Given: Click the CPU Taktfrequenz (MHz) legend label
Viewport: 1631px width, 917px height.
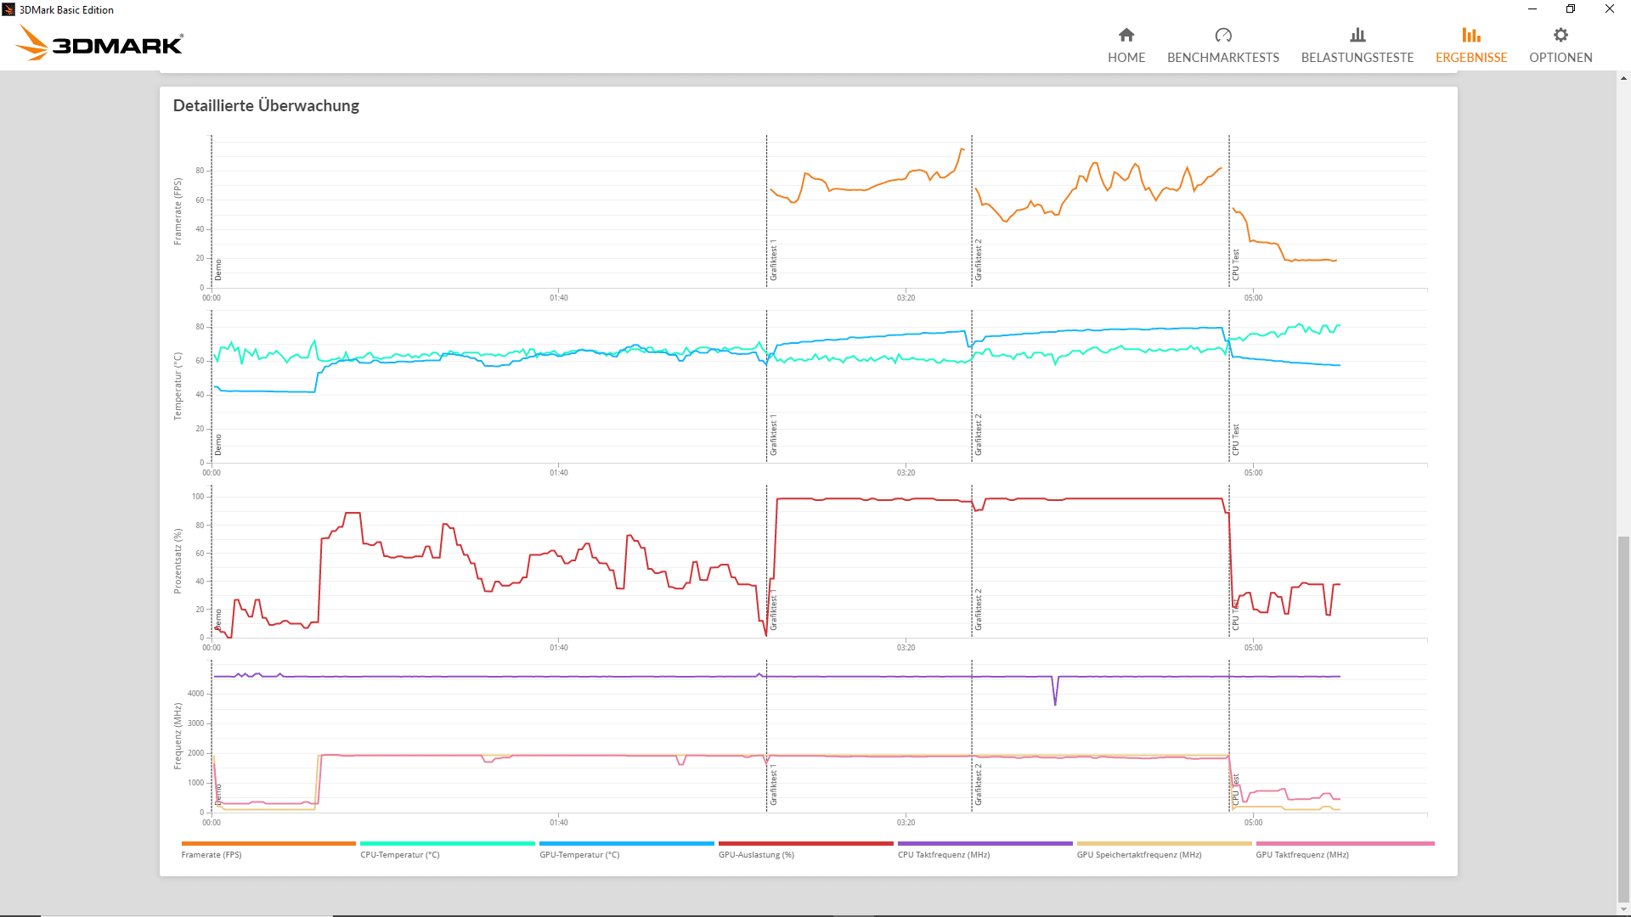Looking at the screenshot, I should 944,855.
